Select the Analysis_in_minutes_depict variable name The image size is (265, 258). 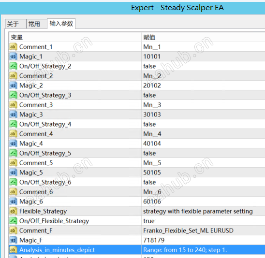[57, 250]
